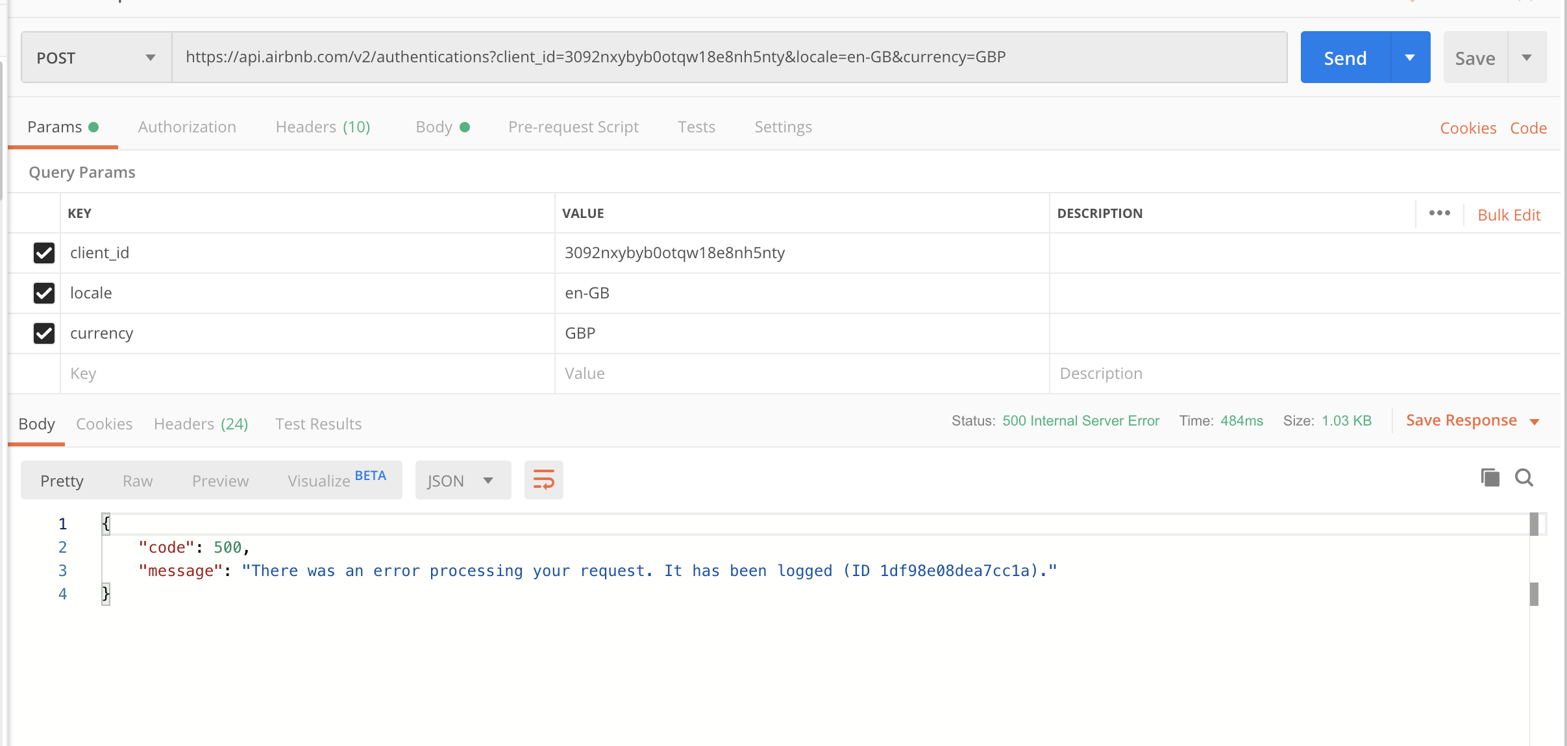
Task: Open the Save Response dropdown
Action: (x=1535, y=420)
